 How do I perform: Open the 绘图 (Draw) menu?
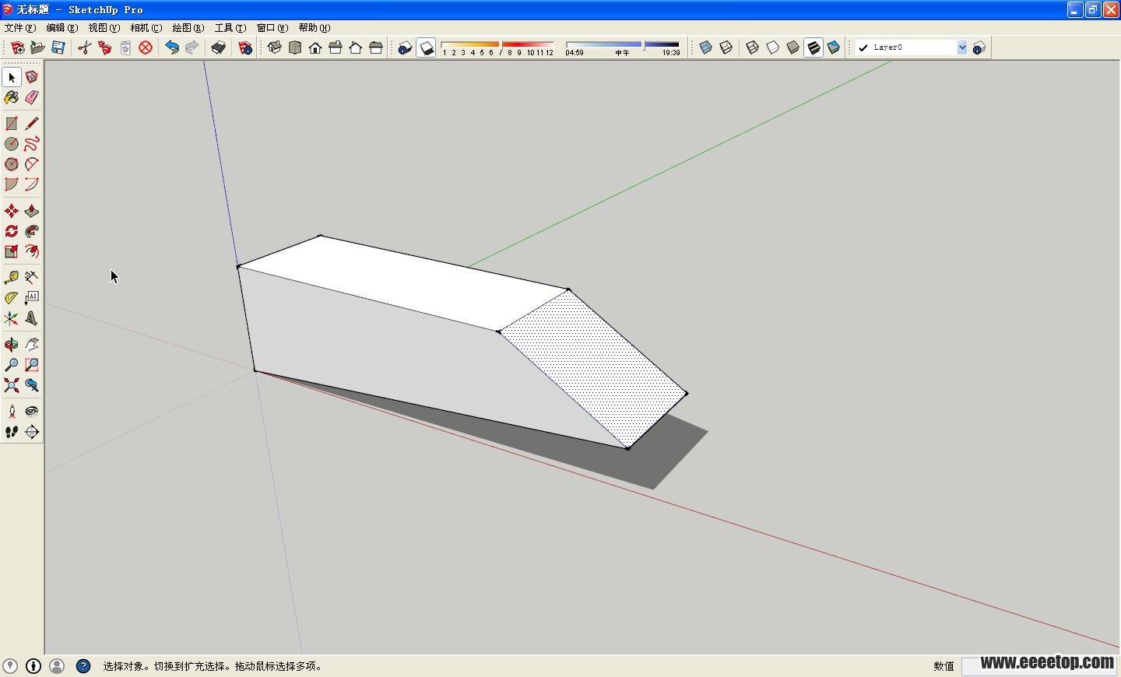(x=188, y=28)
